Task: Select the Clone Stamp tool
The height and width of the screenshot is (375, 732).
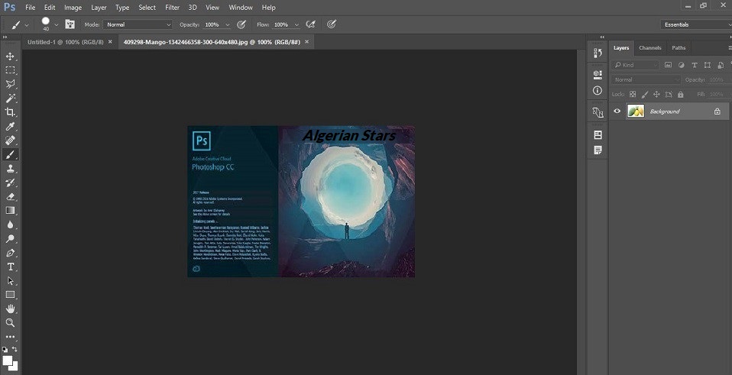Action: tap(10, 168)
